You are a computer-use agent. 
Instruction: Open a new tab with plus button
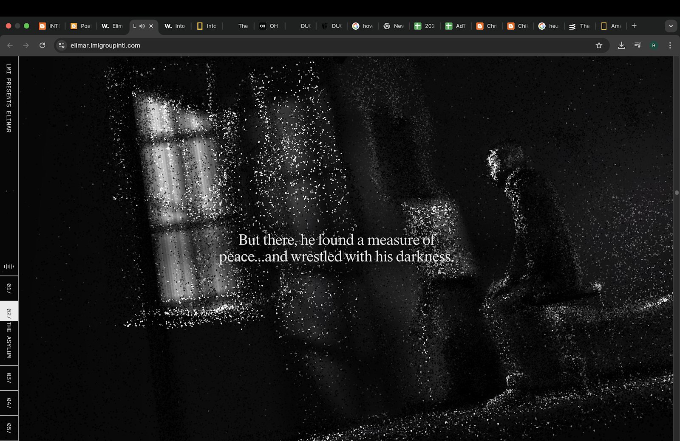click(634, 26)
